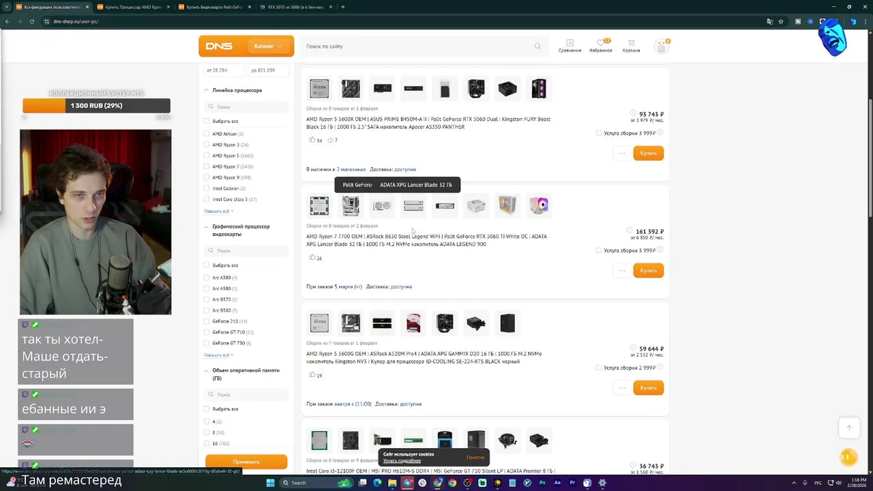
Task: Check the AMD Ryzen 9 filter
Action: pos(207,177)
